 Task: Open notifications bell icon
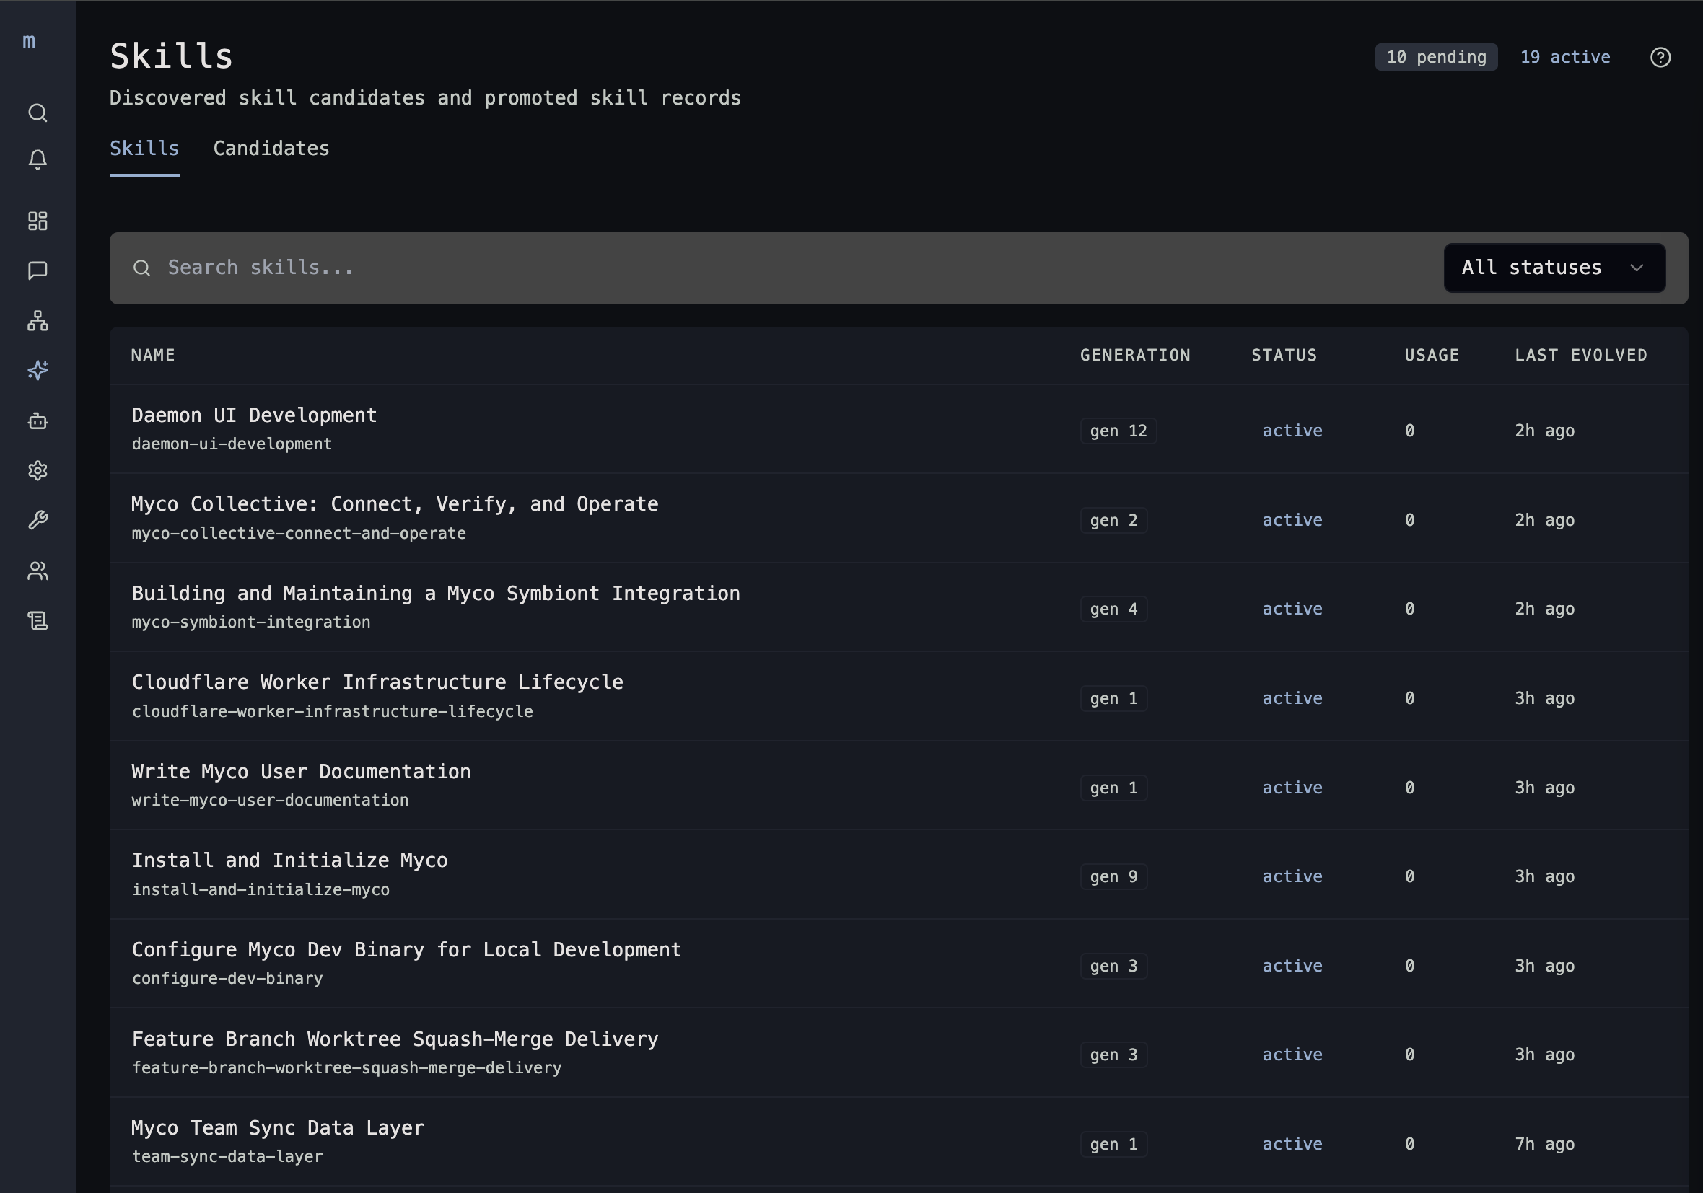(x=38, y=159)
